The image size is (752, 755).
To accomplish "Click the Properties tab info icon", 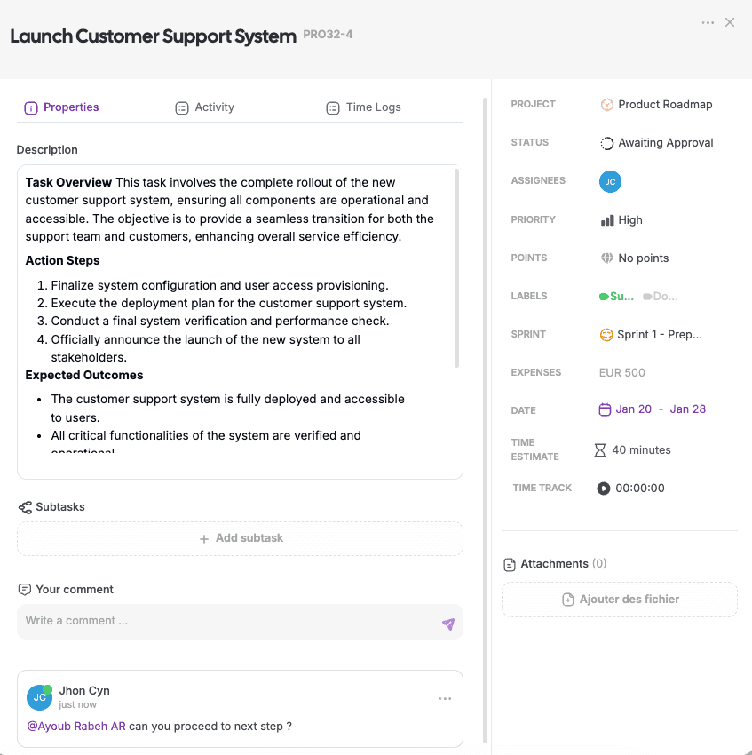I will 31,107.
